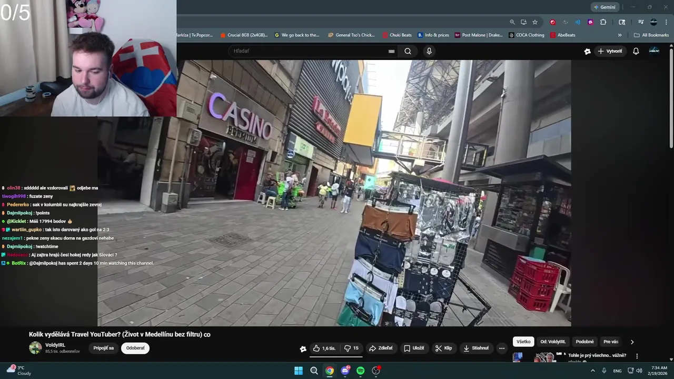Image resolution: width=674 pixels, height=379 pixels.
Task: Click the Pripojiť sa join button
Action: coord(104,348)
